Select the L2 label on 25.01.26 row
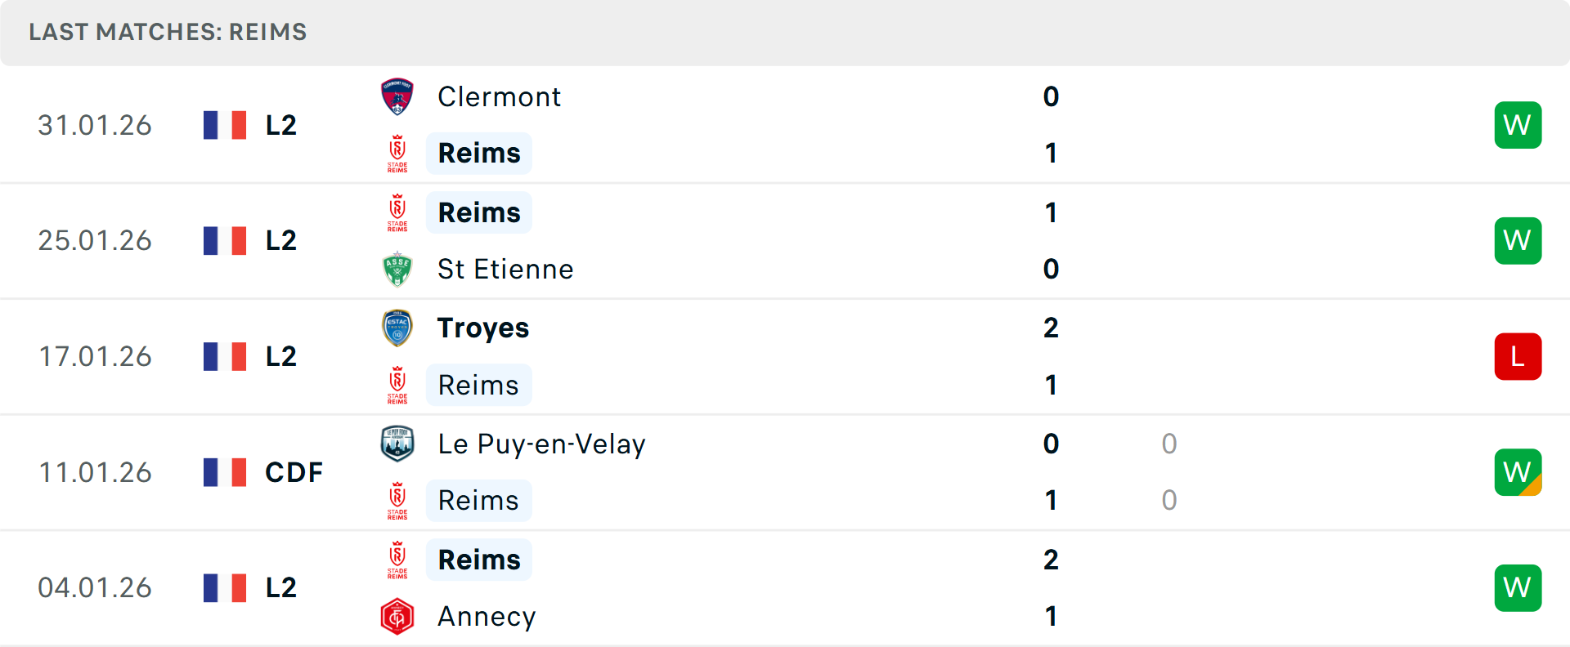The image size is (1570, 647). [281, 241]
